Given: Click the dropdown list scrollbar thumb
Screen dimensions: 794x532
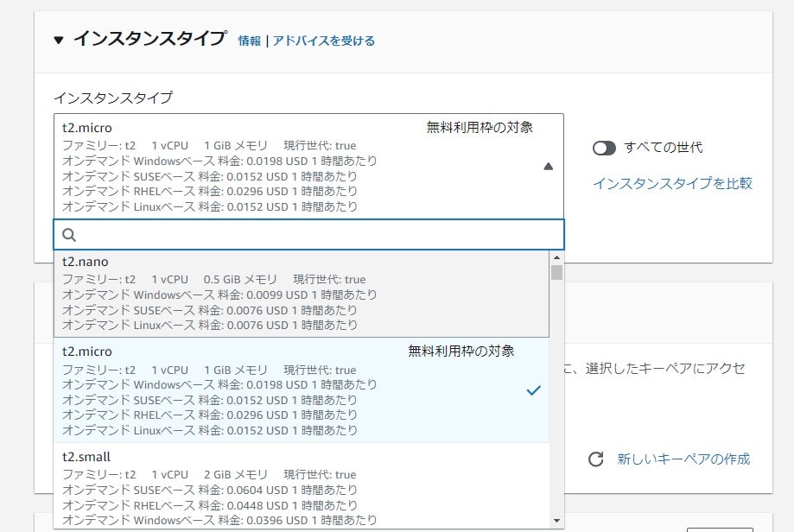Looking at the screenshot, I should [x=557, y=272].
